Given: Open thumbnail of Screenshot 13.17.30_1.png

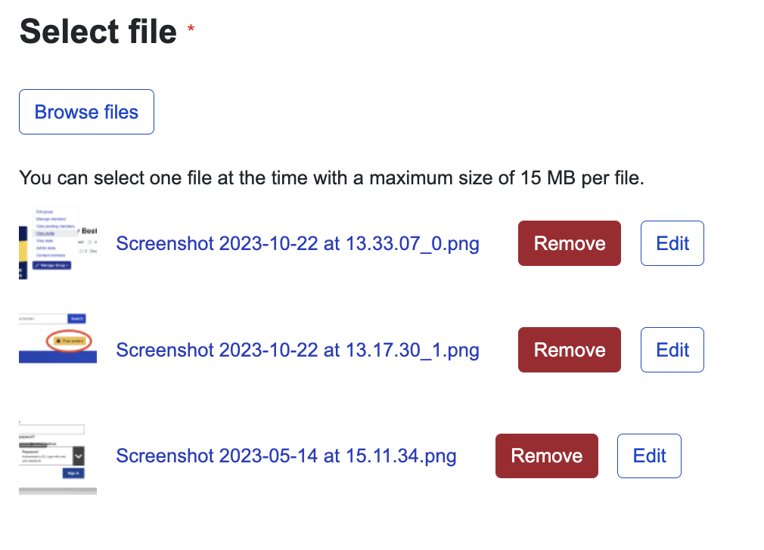Looking at the screenshot, I should tap(57, 350).
